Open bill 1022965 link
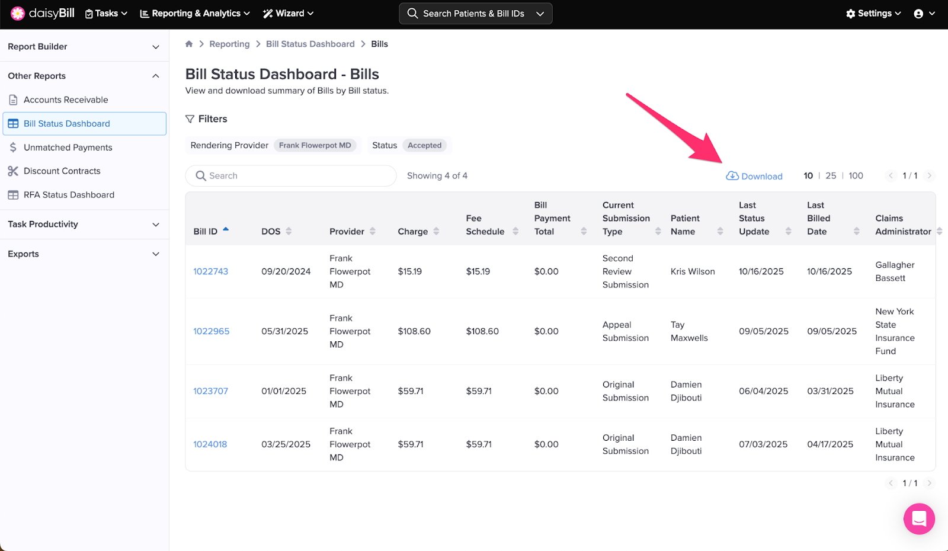The image size is (948, 551). coord(211,331)
